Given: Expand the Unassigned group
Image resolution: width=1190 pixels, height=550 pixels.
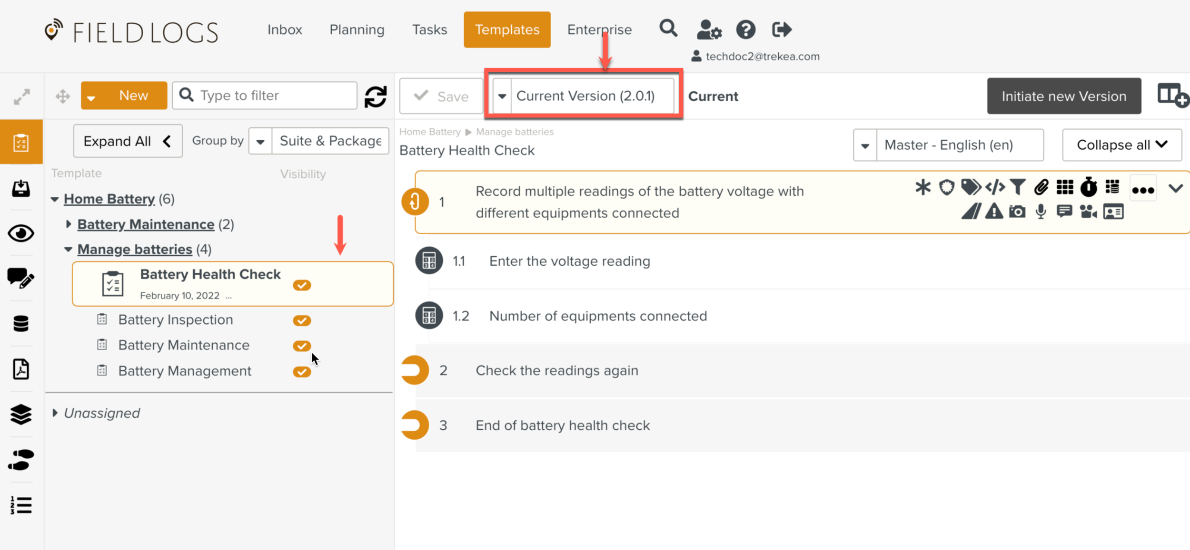Looking at the screenshot, I should 55,413.
